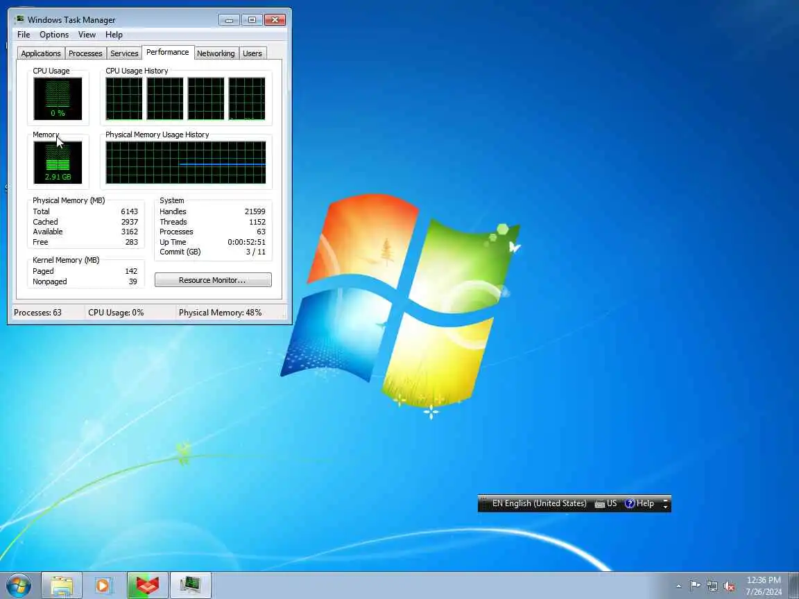Switch to the Networking tab
This screenshot has width=799, height=599.
pos(216,53)
